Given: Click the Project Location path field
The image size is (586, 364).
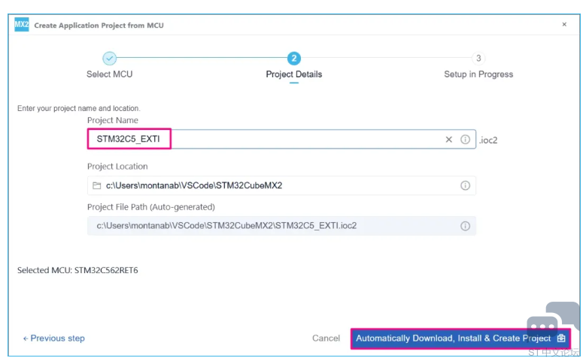Looking at the screenshot, I should click(281, 185).
